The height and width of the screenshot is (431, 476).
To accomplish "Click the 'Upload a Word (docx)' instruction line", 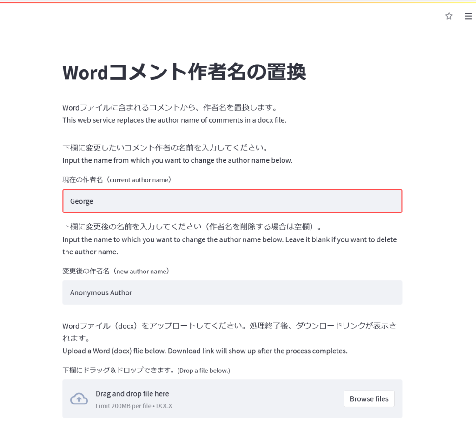I will click(x=205, y=351).
